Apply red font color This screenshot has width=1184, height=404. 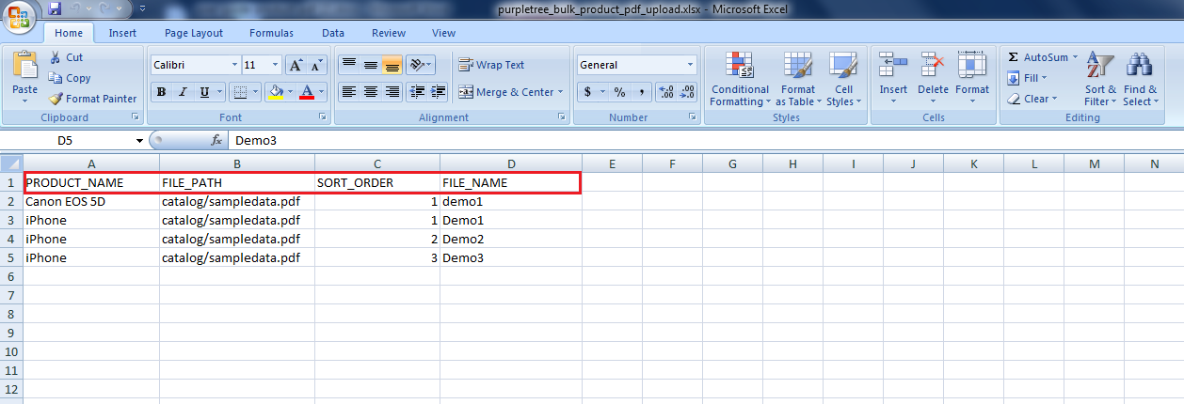(306, 92)
